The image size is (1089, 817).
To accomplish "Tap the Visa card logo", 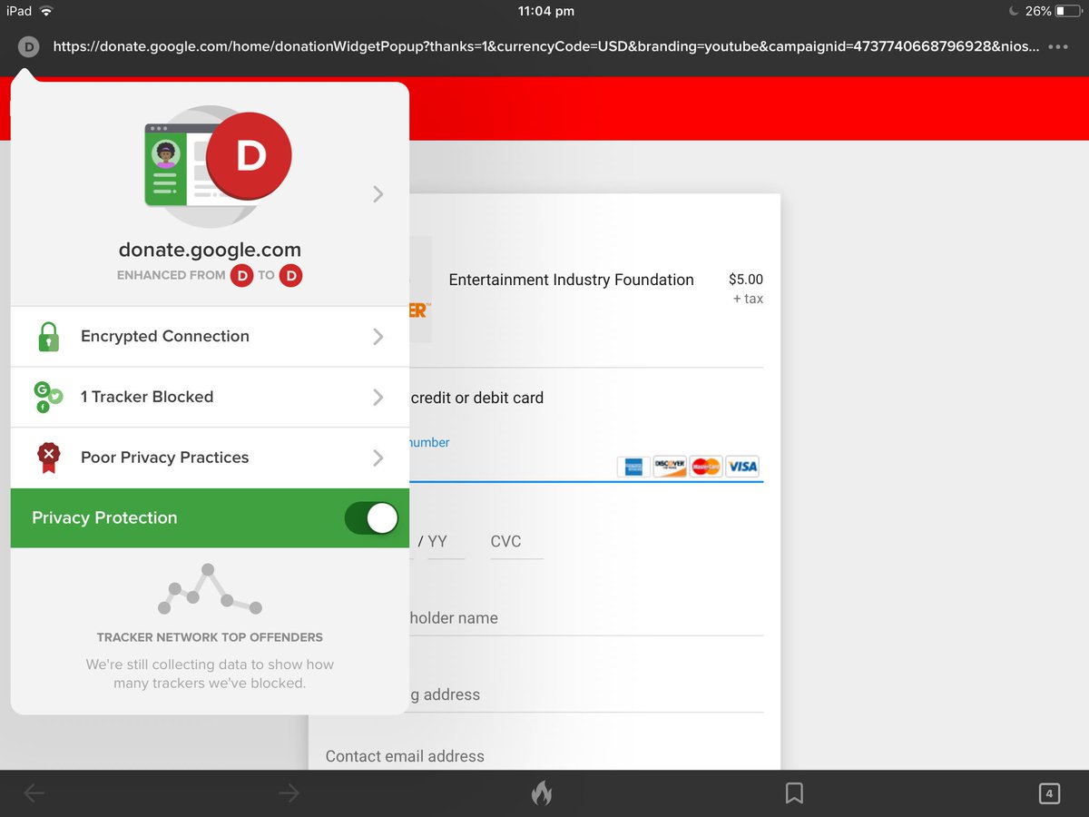I will click(742, 467).
